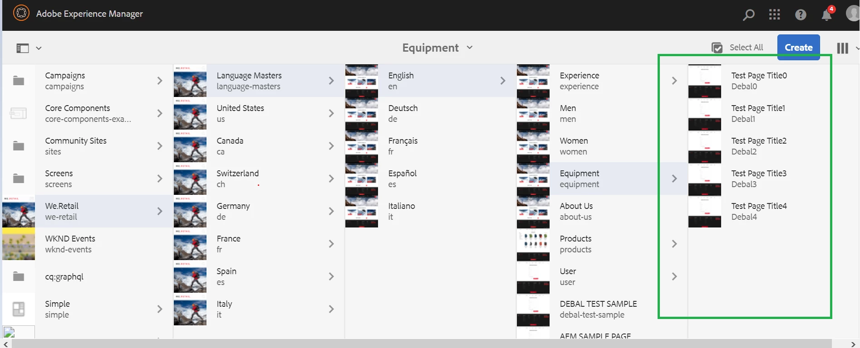Expand the Products chevron
Viewport: 860px width, 348px height.
point(674,244)
